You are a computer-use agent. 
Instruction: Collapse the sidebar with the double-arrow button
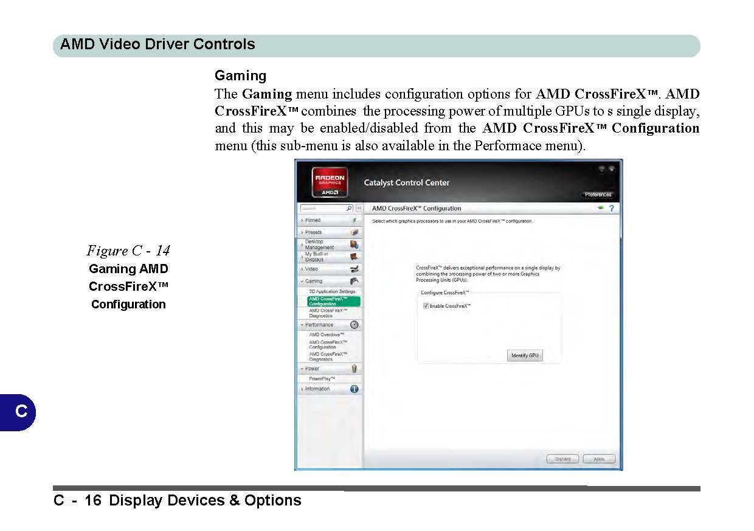(359, 208)
